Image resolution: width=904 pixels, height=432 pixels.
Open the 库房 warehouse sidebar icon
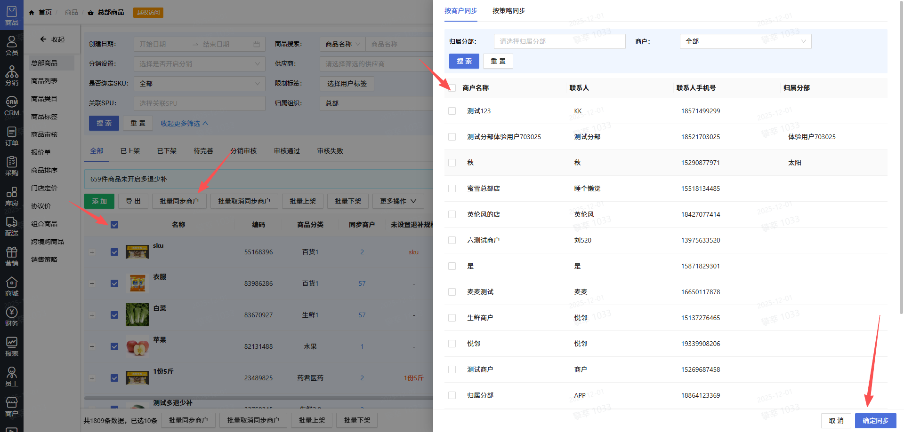(12, 196)
